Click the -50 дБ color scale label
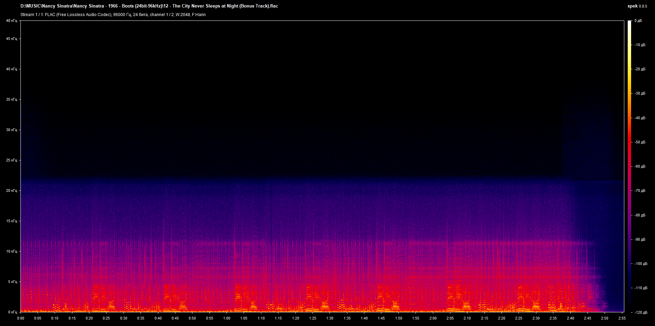The width and height of the screenshot is (655, 326). click(x=640, y=142)
